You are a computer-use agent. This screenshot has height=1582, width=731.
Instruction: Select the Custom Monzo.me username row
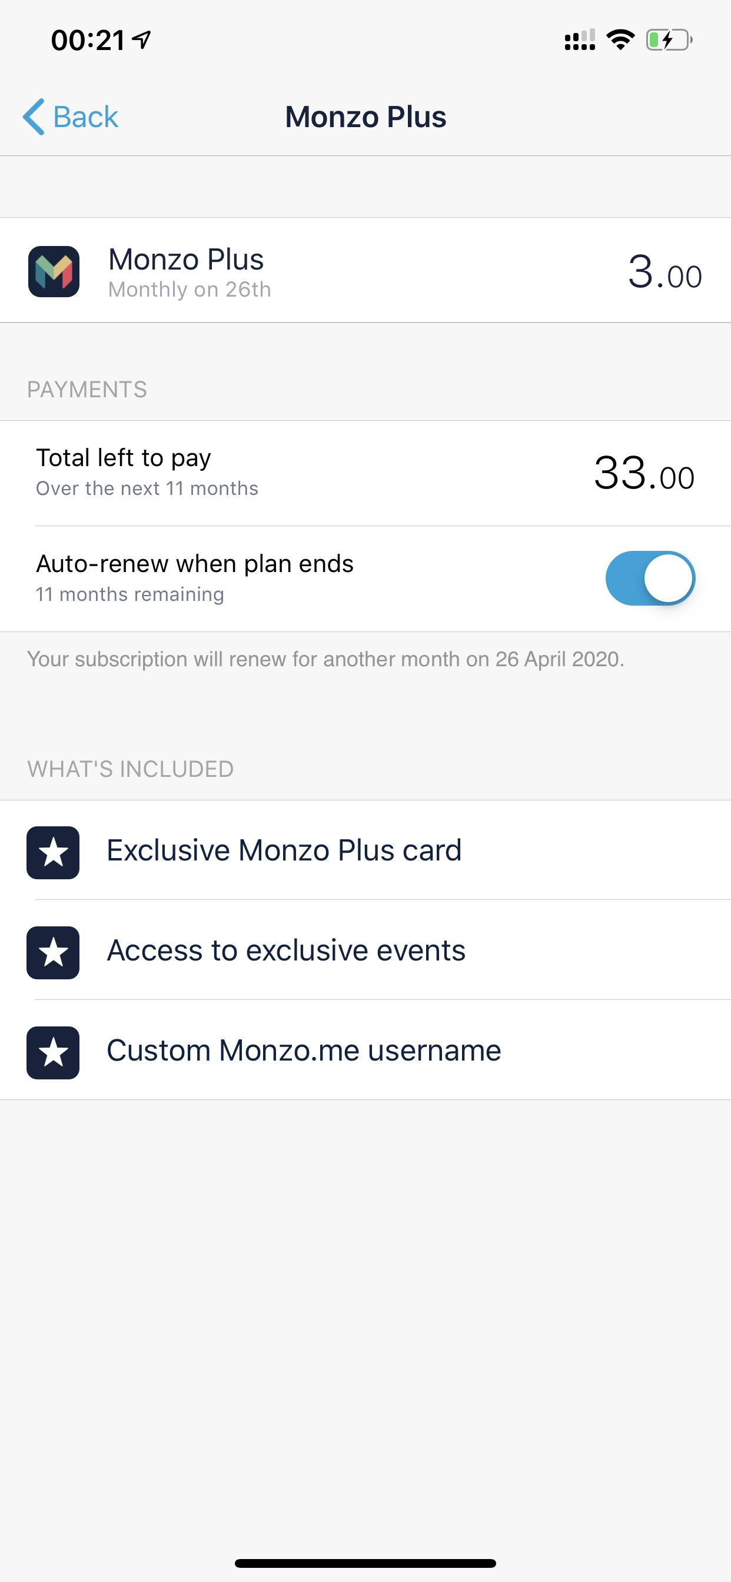[x=304, y=1051]
